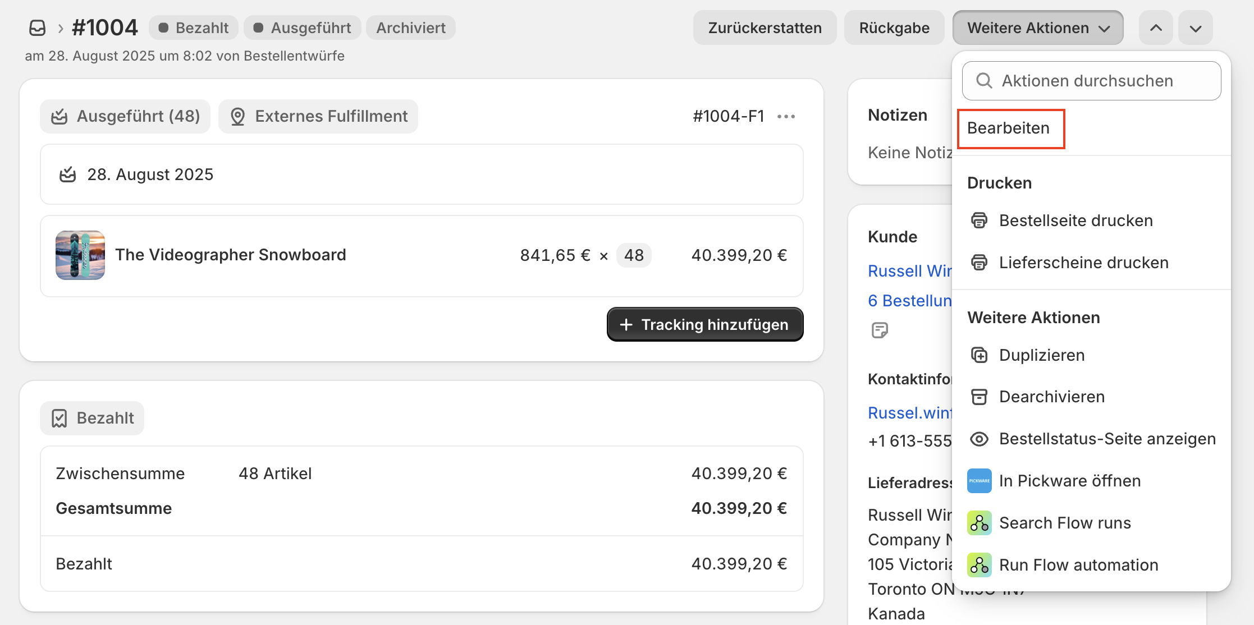Open The Videographer Snowboard product thumbnail
This screenshot has height=625, width=1254.
point(80,255)
